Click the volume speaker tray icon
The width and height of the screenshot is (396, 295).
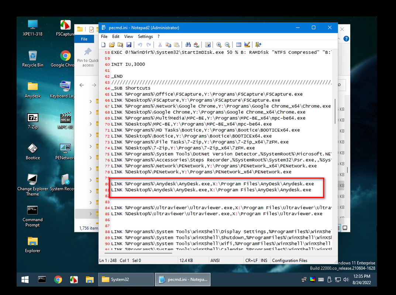point(346,280)
